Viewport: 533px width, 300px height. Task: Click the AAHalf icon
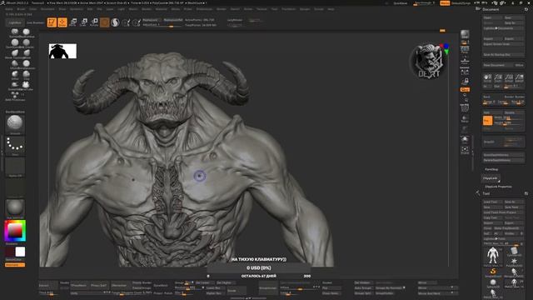click(519, 77)
